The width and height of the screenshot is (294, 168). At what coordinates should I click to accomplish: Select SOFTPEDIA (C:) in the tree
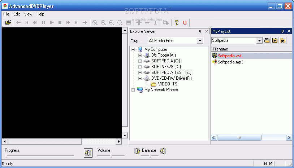(x=166, y=61)
